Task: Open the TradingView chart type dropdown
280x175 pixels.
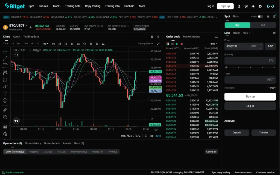Action: click(x=145, y=43)
